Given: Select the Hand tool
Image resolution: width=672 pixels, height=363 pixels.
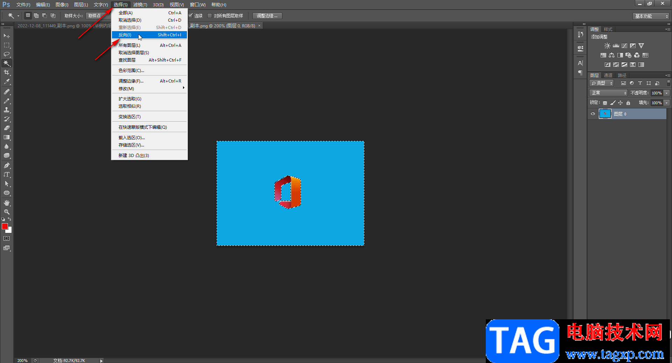Looking at the screenshot, I should [x=7, y=203].
